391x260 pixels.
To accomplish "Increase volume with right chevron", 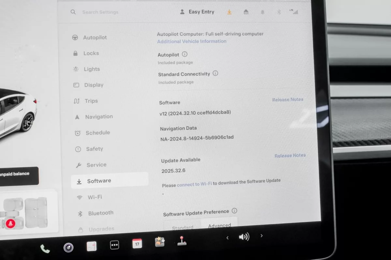I will pos(261,236).
